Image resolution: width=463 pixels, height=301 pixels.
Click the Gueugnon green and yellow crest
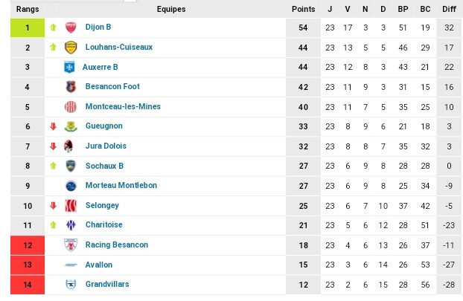pos(71,126)
